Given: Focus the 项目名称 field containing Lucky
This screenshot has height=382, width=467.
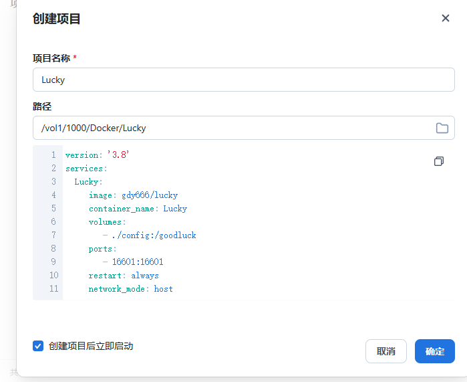Looking at the screenshot, I should (243, 80).
